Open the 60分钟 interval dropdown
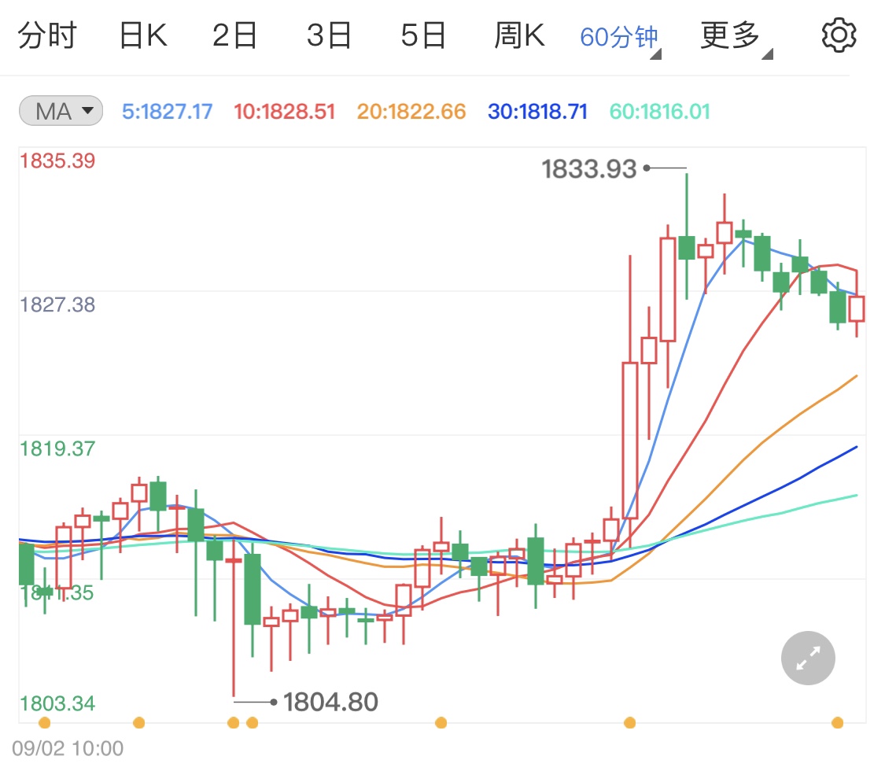Viewport: 885px width, 771px height. coord(620,38)
